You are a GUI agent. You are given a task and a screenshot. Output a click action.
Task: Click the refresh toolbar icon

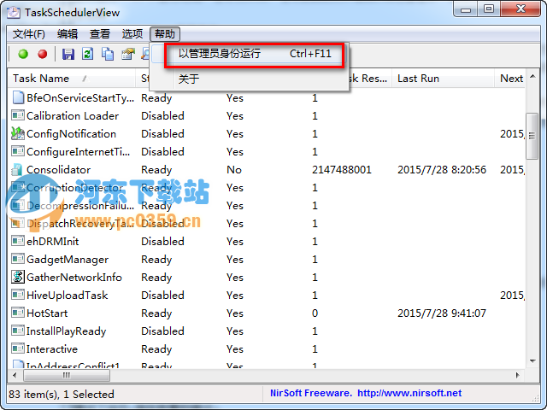[87, 54]
